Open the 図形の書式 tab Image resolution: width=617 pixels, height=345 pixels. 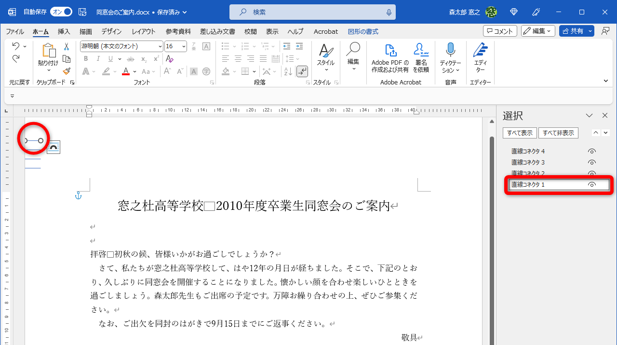[365, 31]
